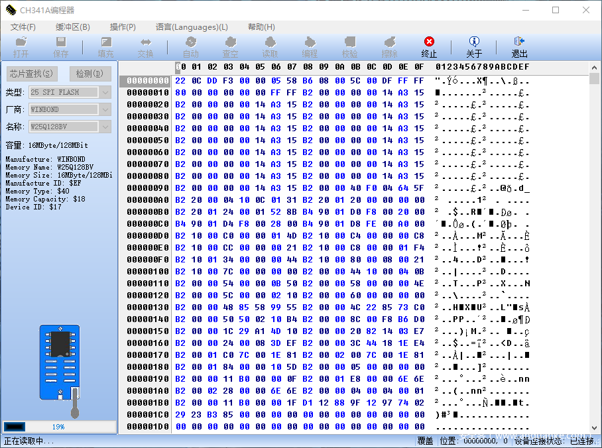Open the 关于 (About) info icon
This screenshot has width=602, height=448.
pyautogui.click(x=474, y=42)
